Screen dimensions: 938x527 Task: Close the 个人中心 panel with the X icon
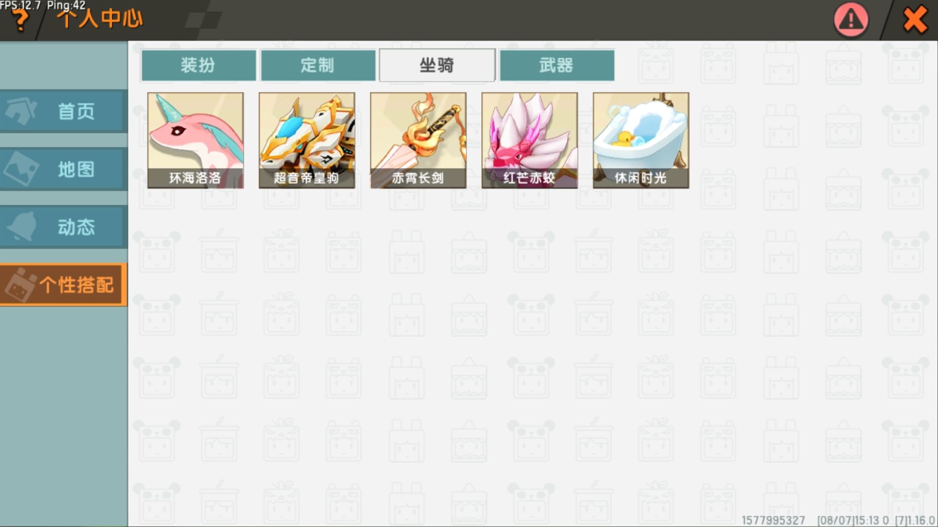point(915,20)
